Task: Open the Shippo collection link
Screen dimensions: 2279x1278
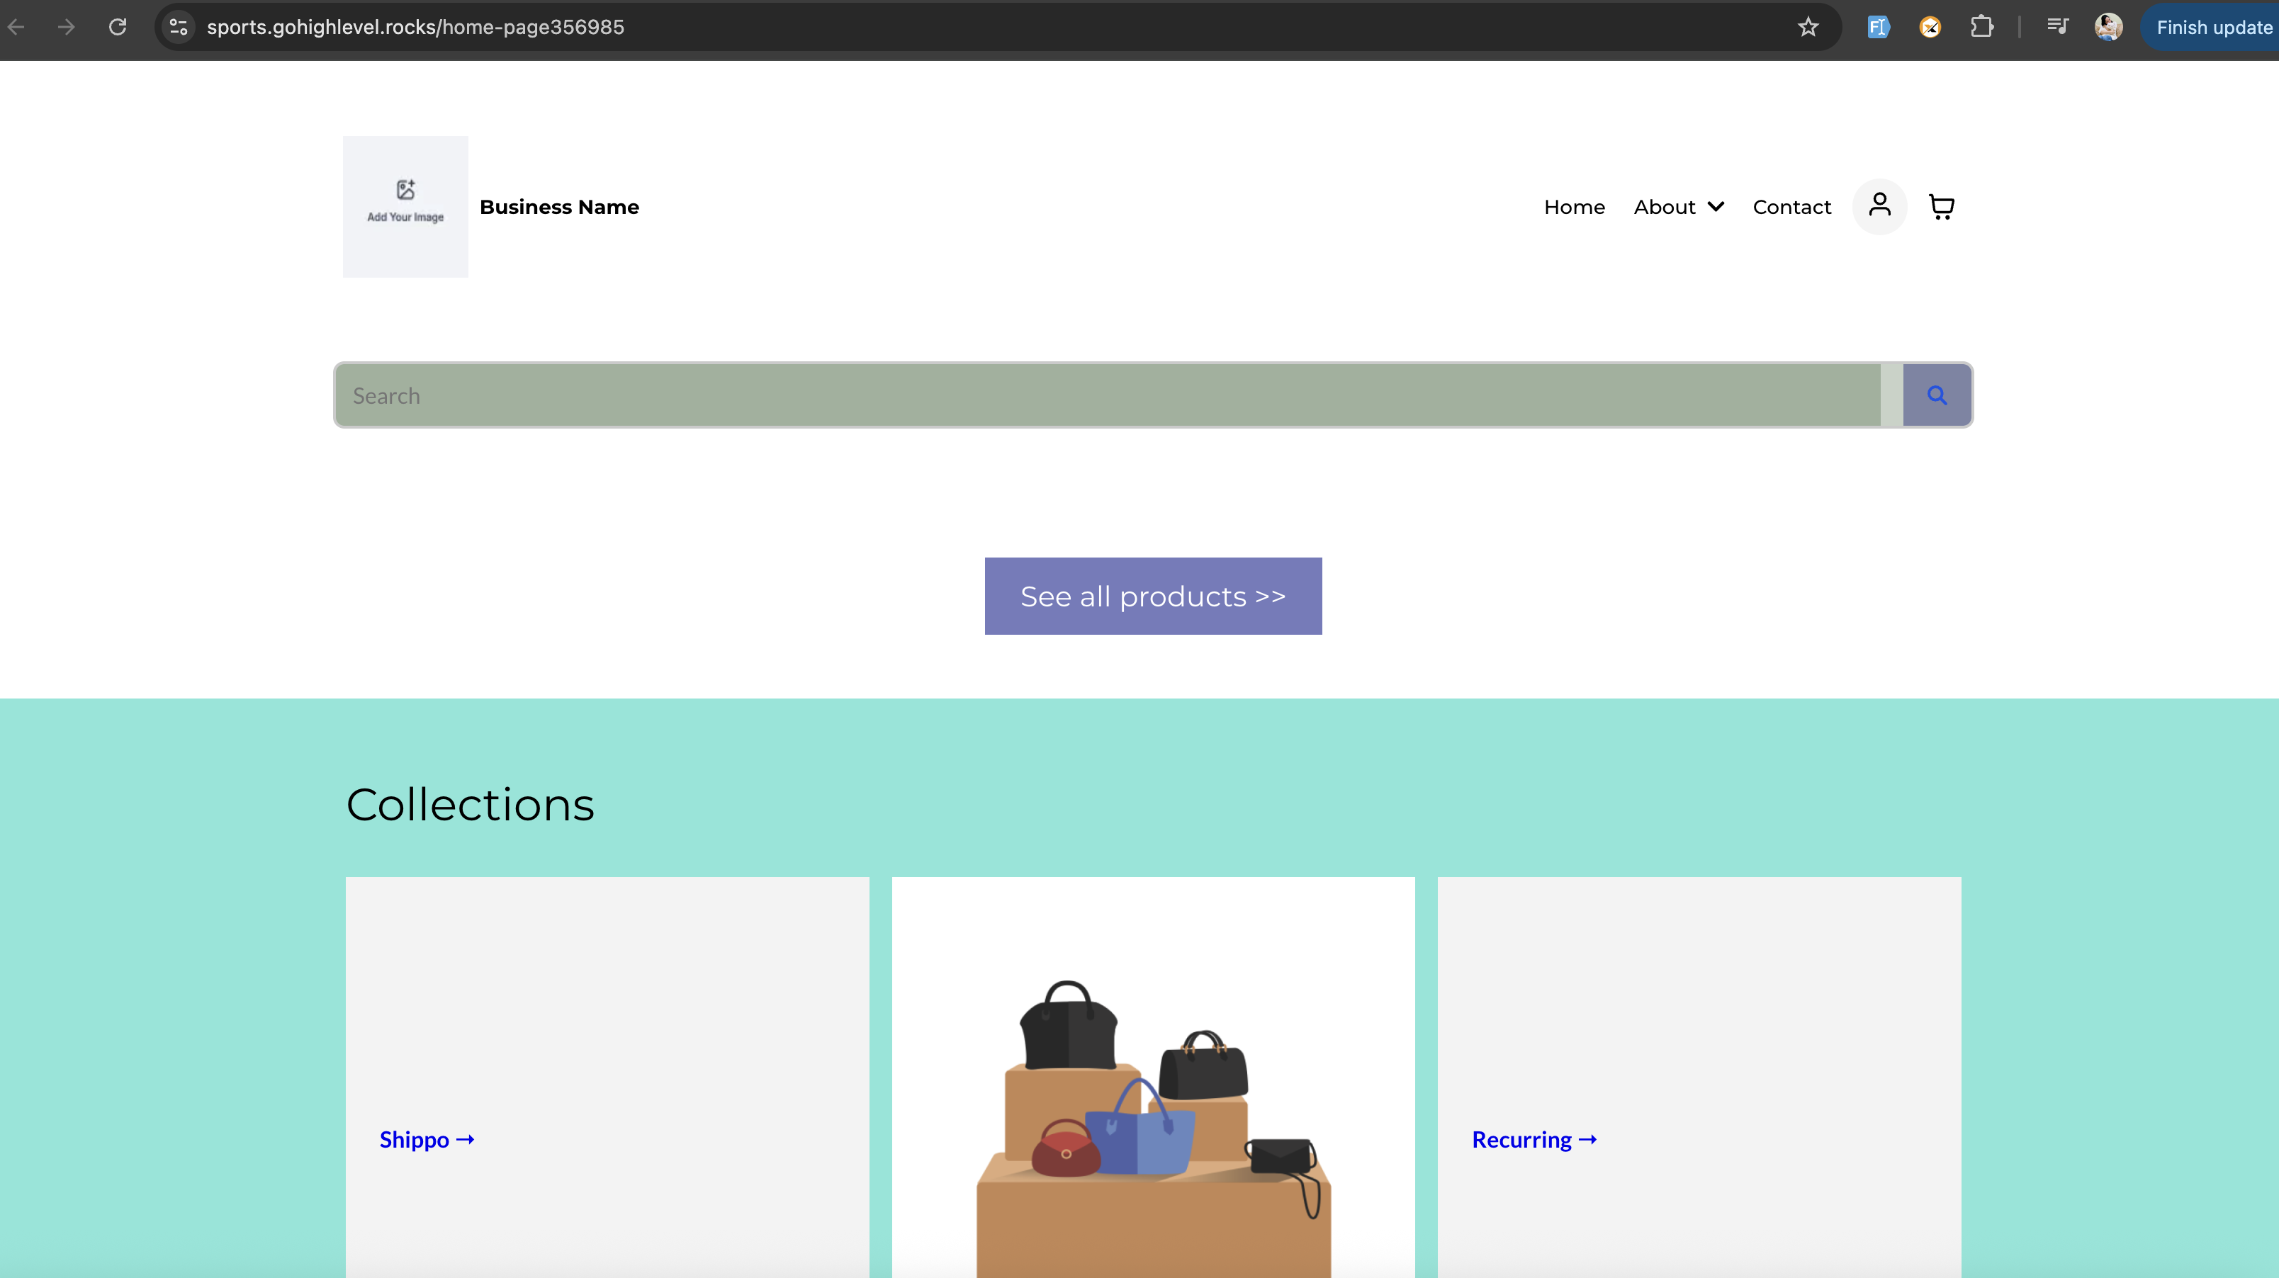Action: coord(427,1140)
